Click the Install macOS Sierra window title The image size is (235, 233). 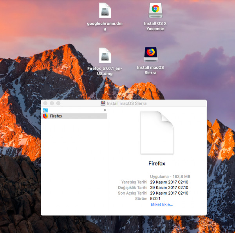click(127, 103)
